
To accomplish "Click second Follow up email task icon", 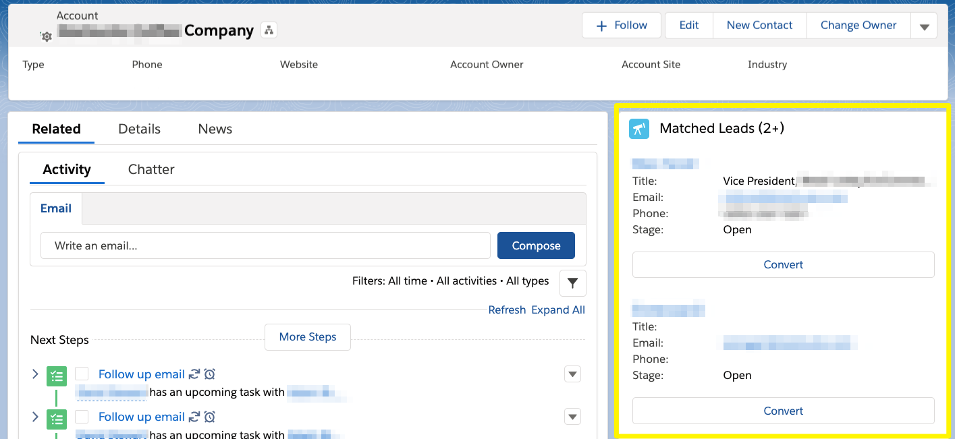I will pyautogui.click(x=57, y=419).
